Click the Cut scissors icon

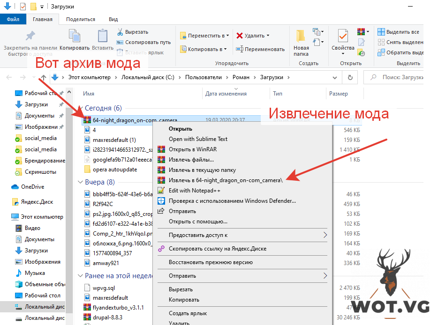(120, 32)
